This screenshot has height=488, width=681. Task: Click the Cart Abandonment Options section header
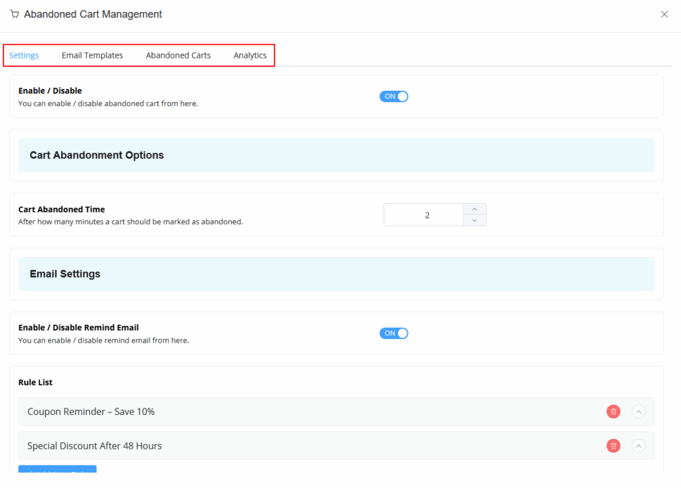96,155
